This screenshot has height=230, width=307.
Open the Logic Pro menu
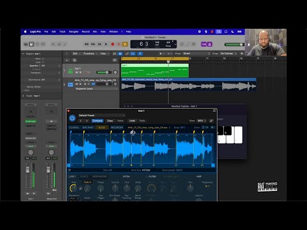pyautogui.click(x=35, y=31)
